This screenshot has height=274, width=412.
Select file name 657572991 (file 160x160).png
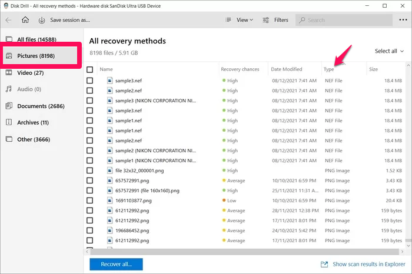coord(147,191)
